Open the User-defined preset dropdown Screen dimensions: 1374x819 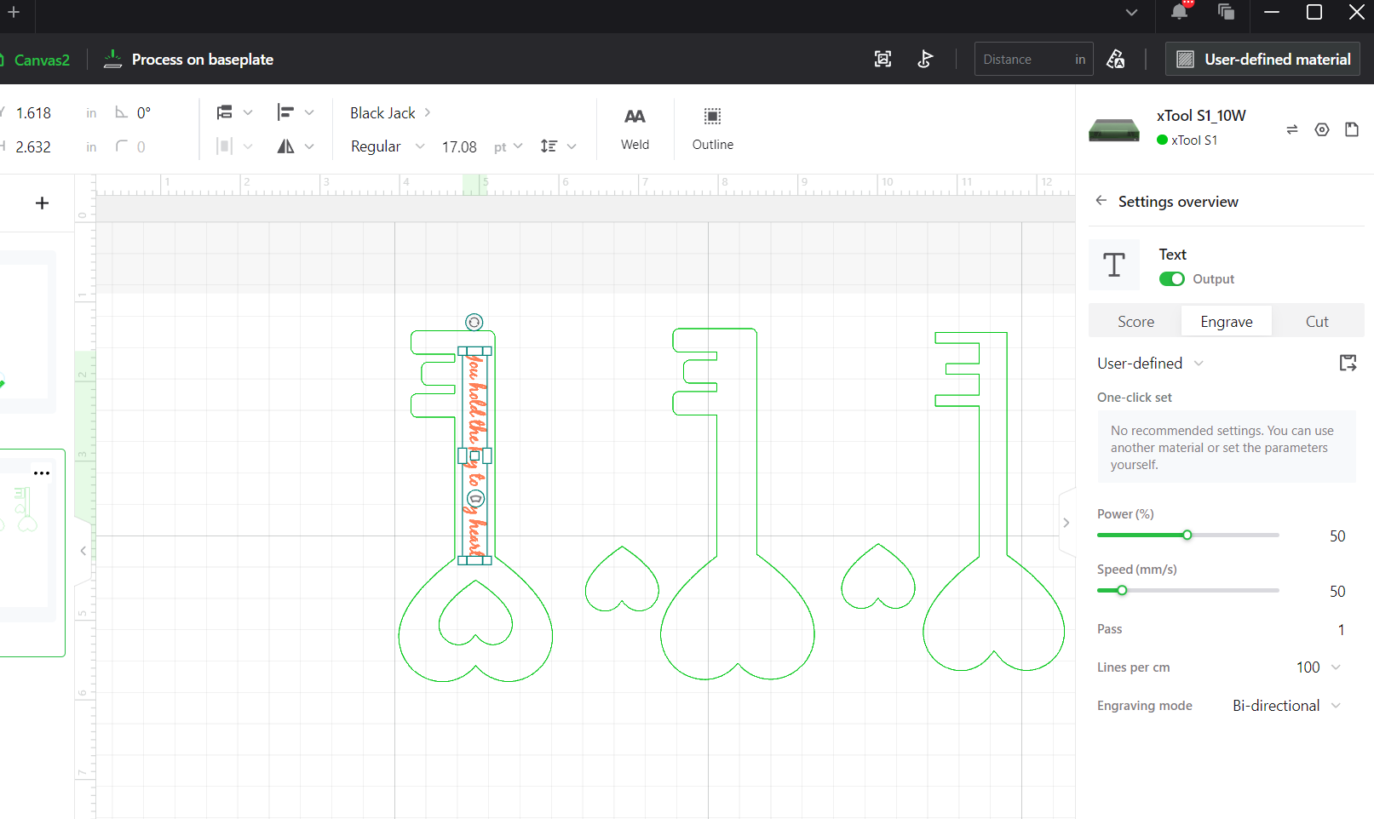click(1150, 364)
